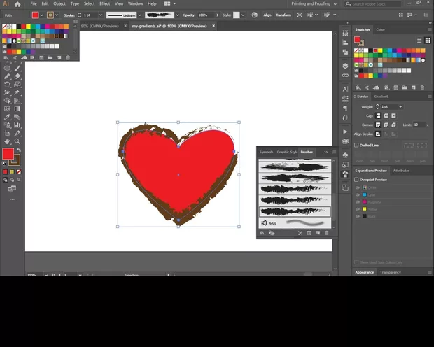
Task: Open the Uniform variable width profile dropdown
Action: coord(139,15)
